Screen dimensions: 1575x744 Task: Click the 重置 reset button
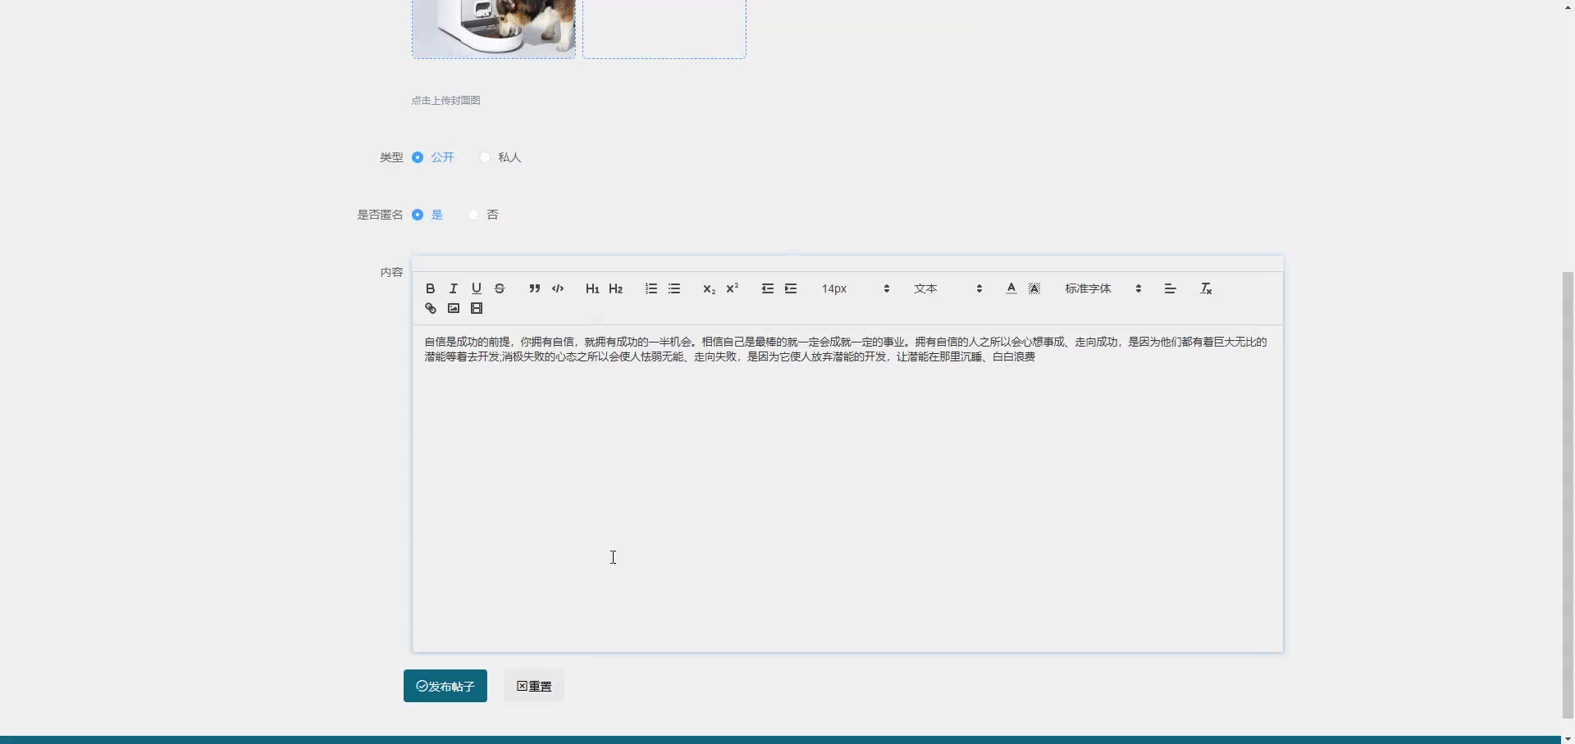click(534, 686)
